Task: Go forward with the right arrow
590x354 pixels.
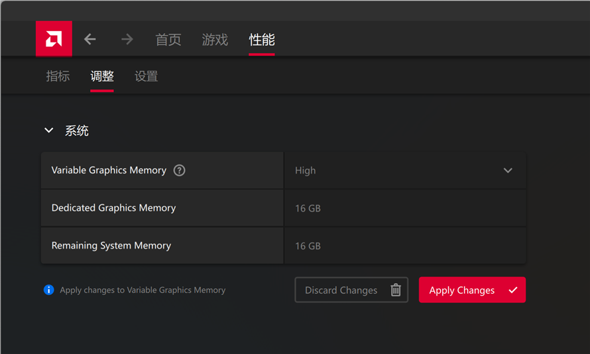Action: (x=127, y=39)
